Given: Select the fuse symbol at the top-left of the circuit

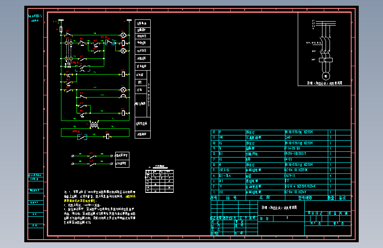Looking at the screenshot, I should (x=61, y=29).
